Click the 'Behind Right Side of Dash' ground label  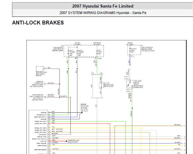(85, 108)
